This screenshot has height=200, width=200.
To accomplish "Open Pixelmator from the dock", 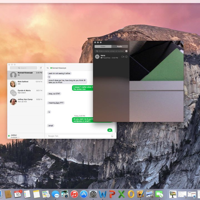I will (x=140, y=194).
